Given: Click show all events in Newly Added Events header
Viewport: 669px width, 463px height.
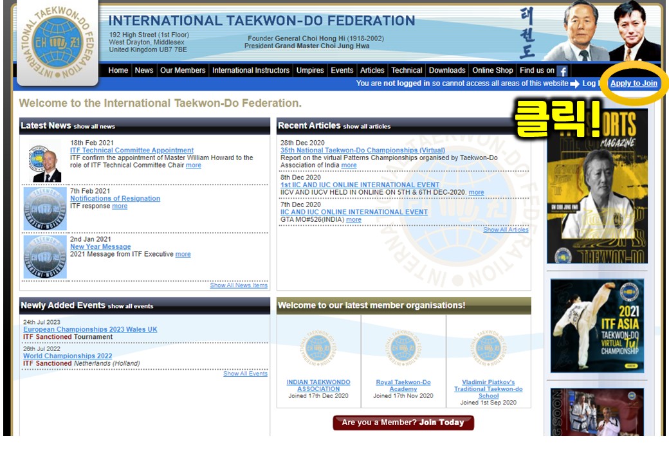Looking at the screenshot, I should [131, 306].
